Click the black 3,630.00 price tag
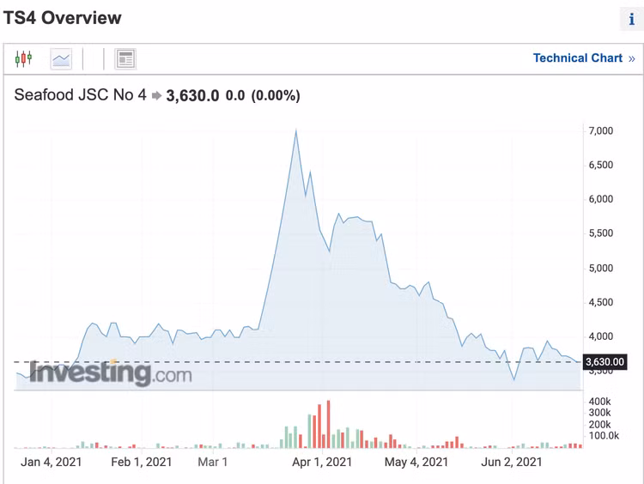 coord(605,362)
